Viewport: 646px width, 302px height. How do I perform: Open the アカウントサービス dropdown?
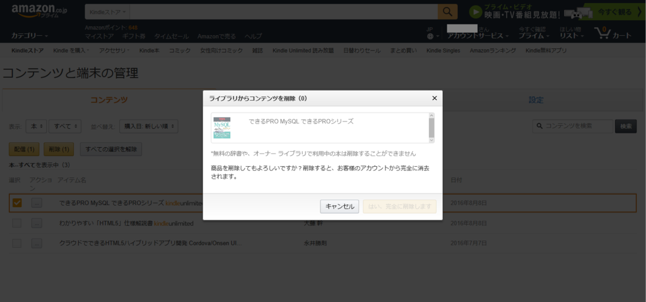[478, 36]
